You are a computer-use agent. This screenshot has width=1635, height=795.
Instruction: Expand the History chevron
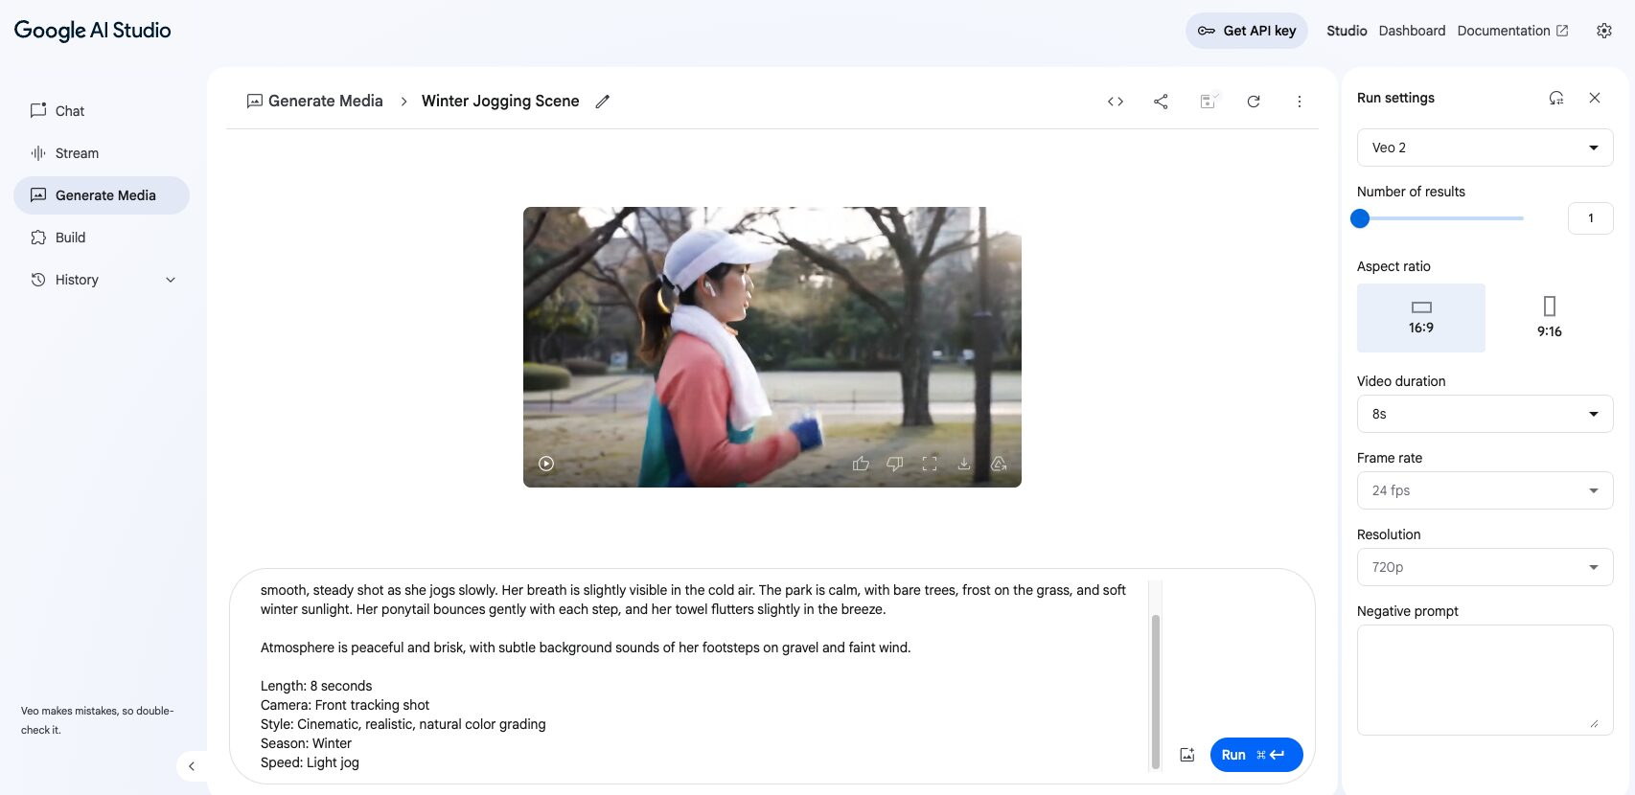[x=171, y=280]
